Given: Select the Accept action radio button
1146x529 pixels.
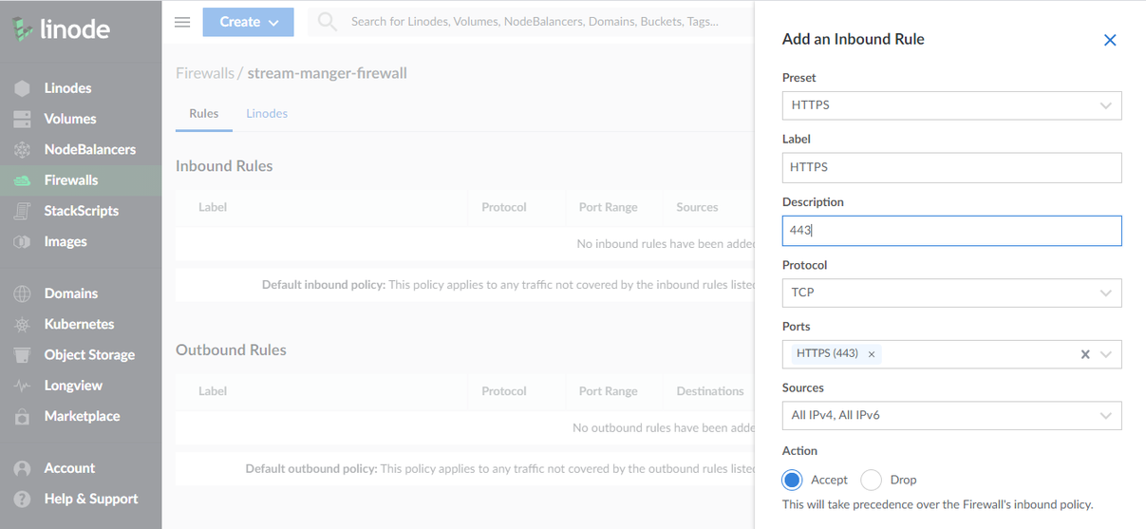Looking at the screenshot, I should click(792, 480).
